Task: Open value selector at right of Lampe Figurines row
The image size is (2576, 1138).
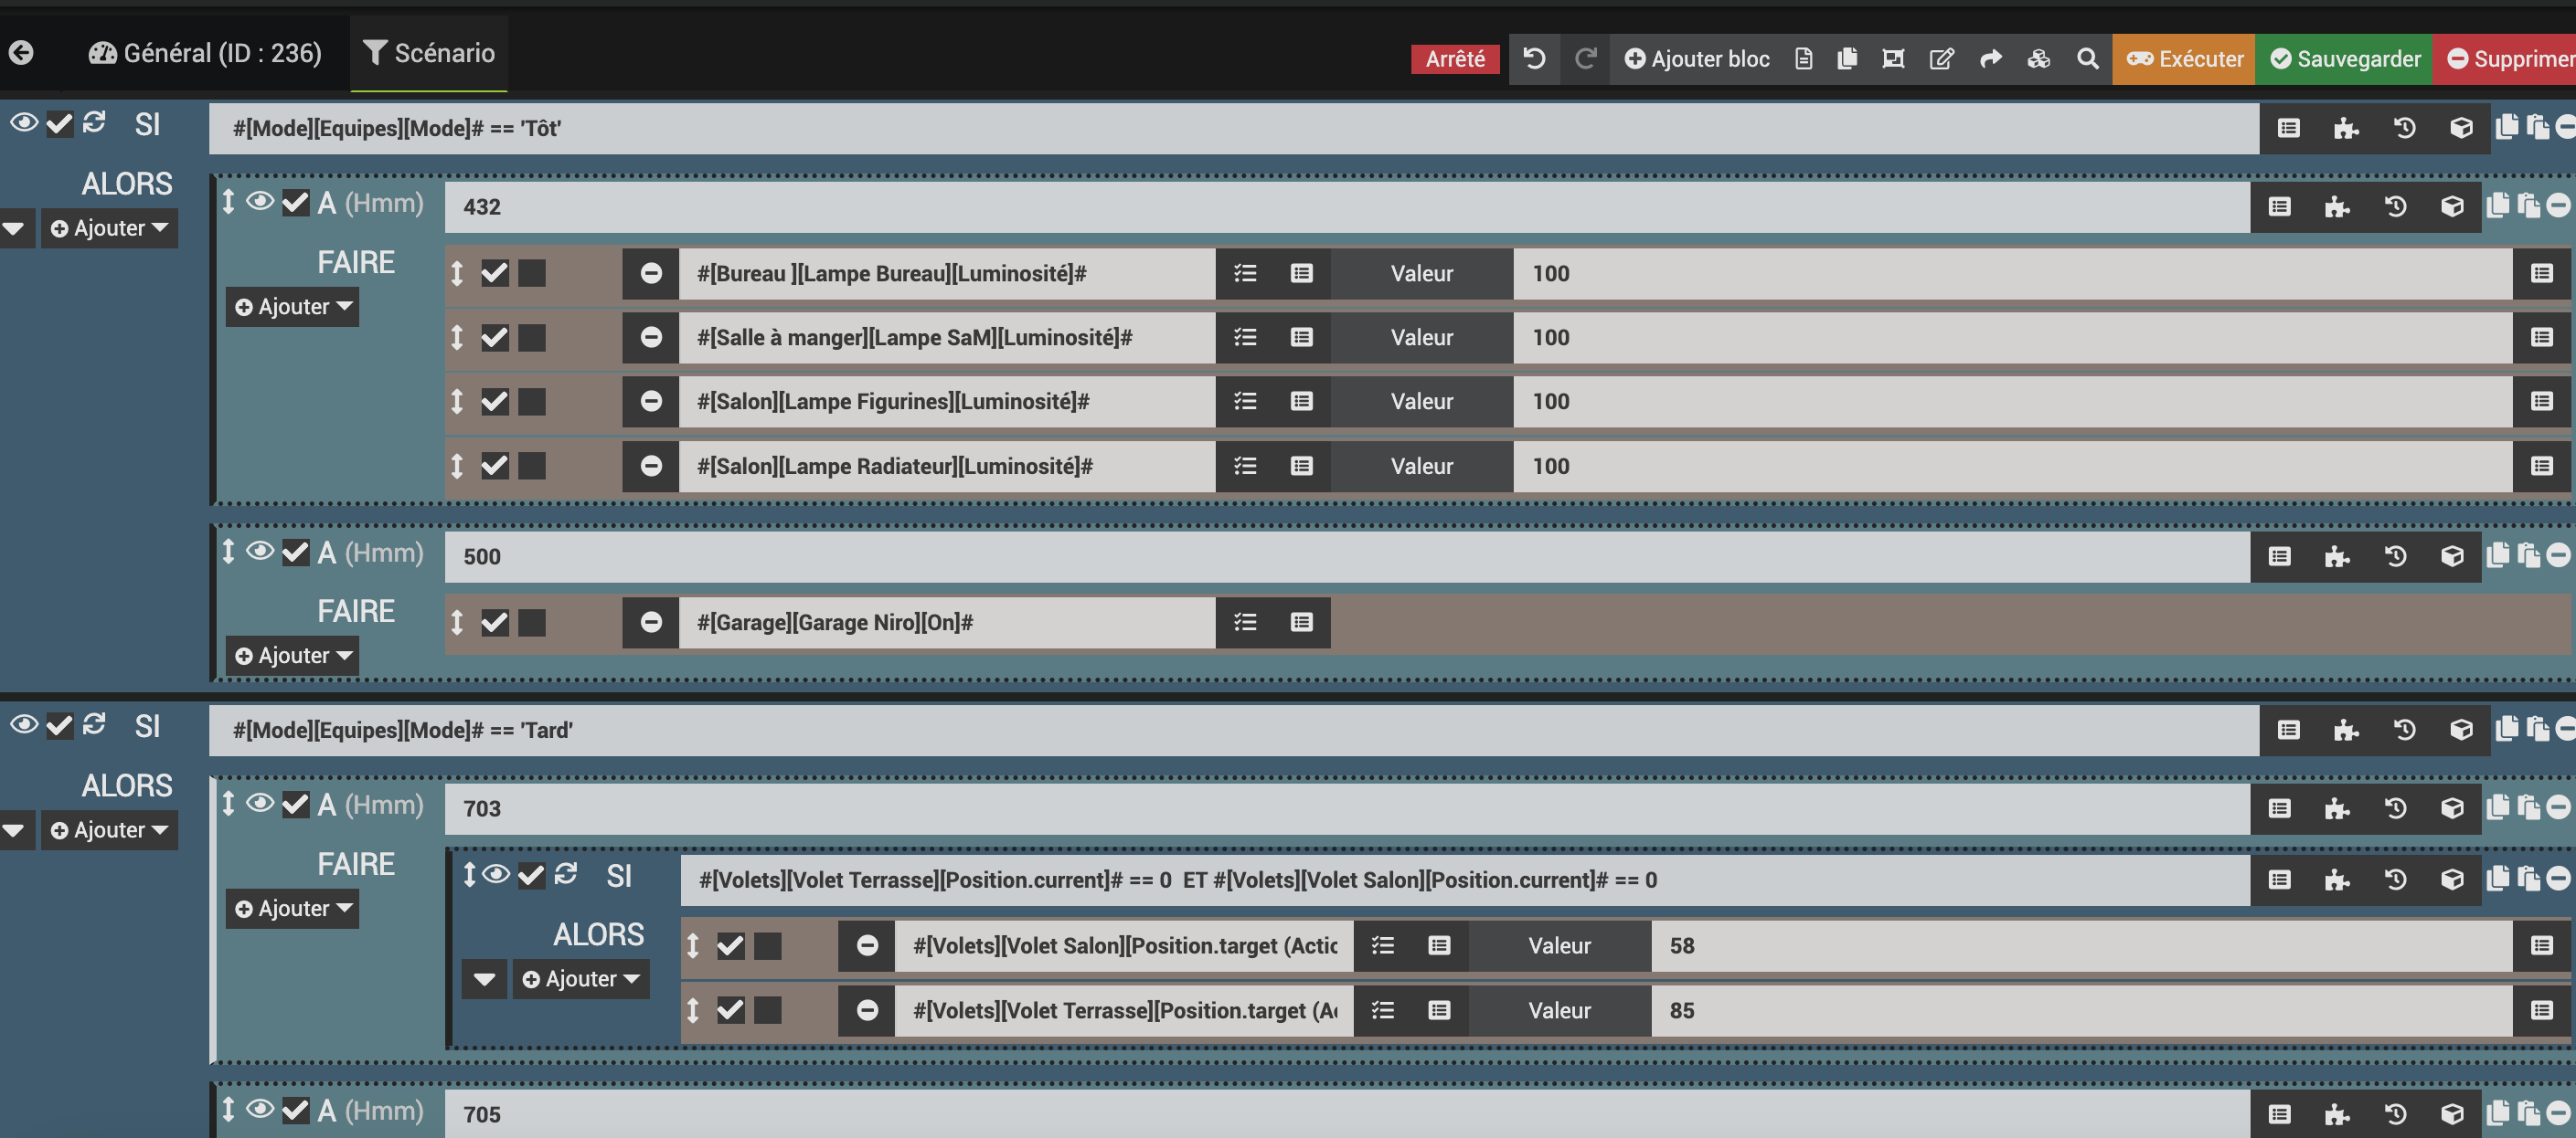Action: click(2542, 402)
